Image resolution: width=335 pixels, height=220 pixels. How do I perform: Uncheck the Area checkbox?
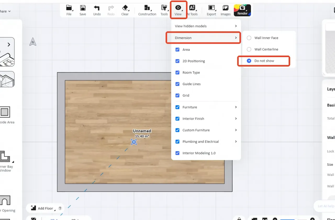(177, 49)
